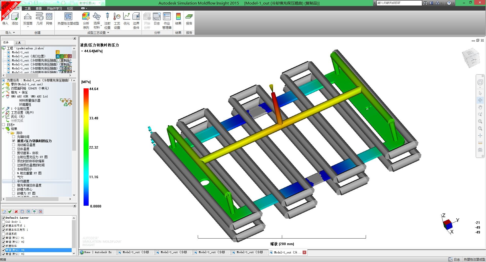Click the layer display properties icon

[22, 212]
